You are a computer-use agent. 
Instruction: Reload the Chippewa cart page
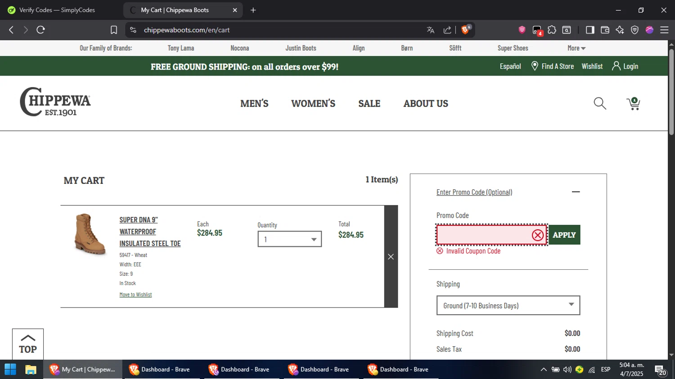[40, 30]
